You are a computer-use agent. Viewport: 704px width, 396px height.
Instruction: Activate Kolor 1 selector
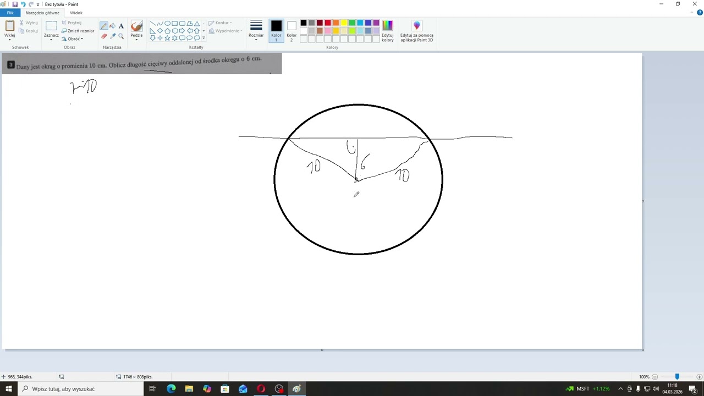(276, 31)
